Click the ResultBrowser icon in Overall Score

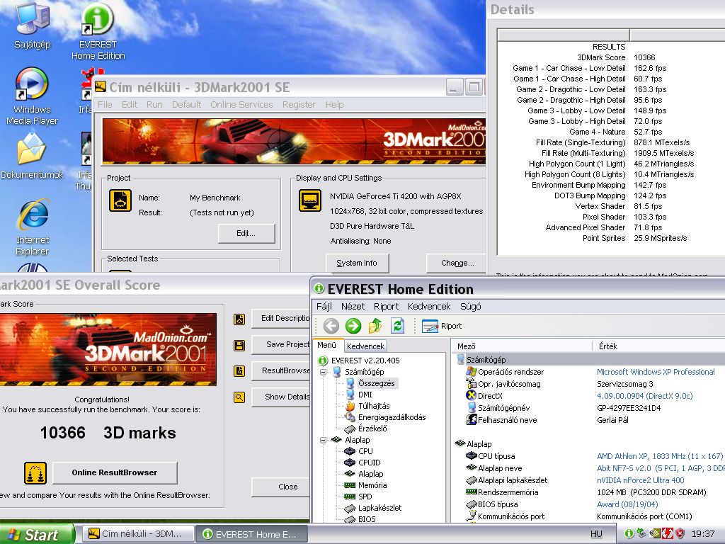[x=239, y=371]
